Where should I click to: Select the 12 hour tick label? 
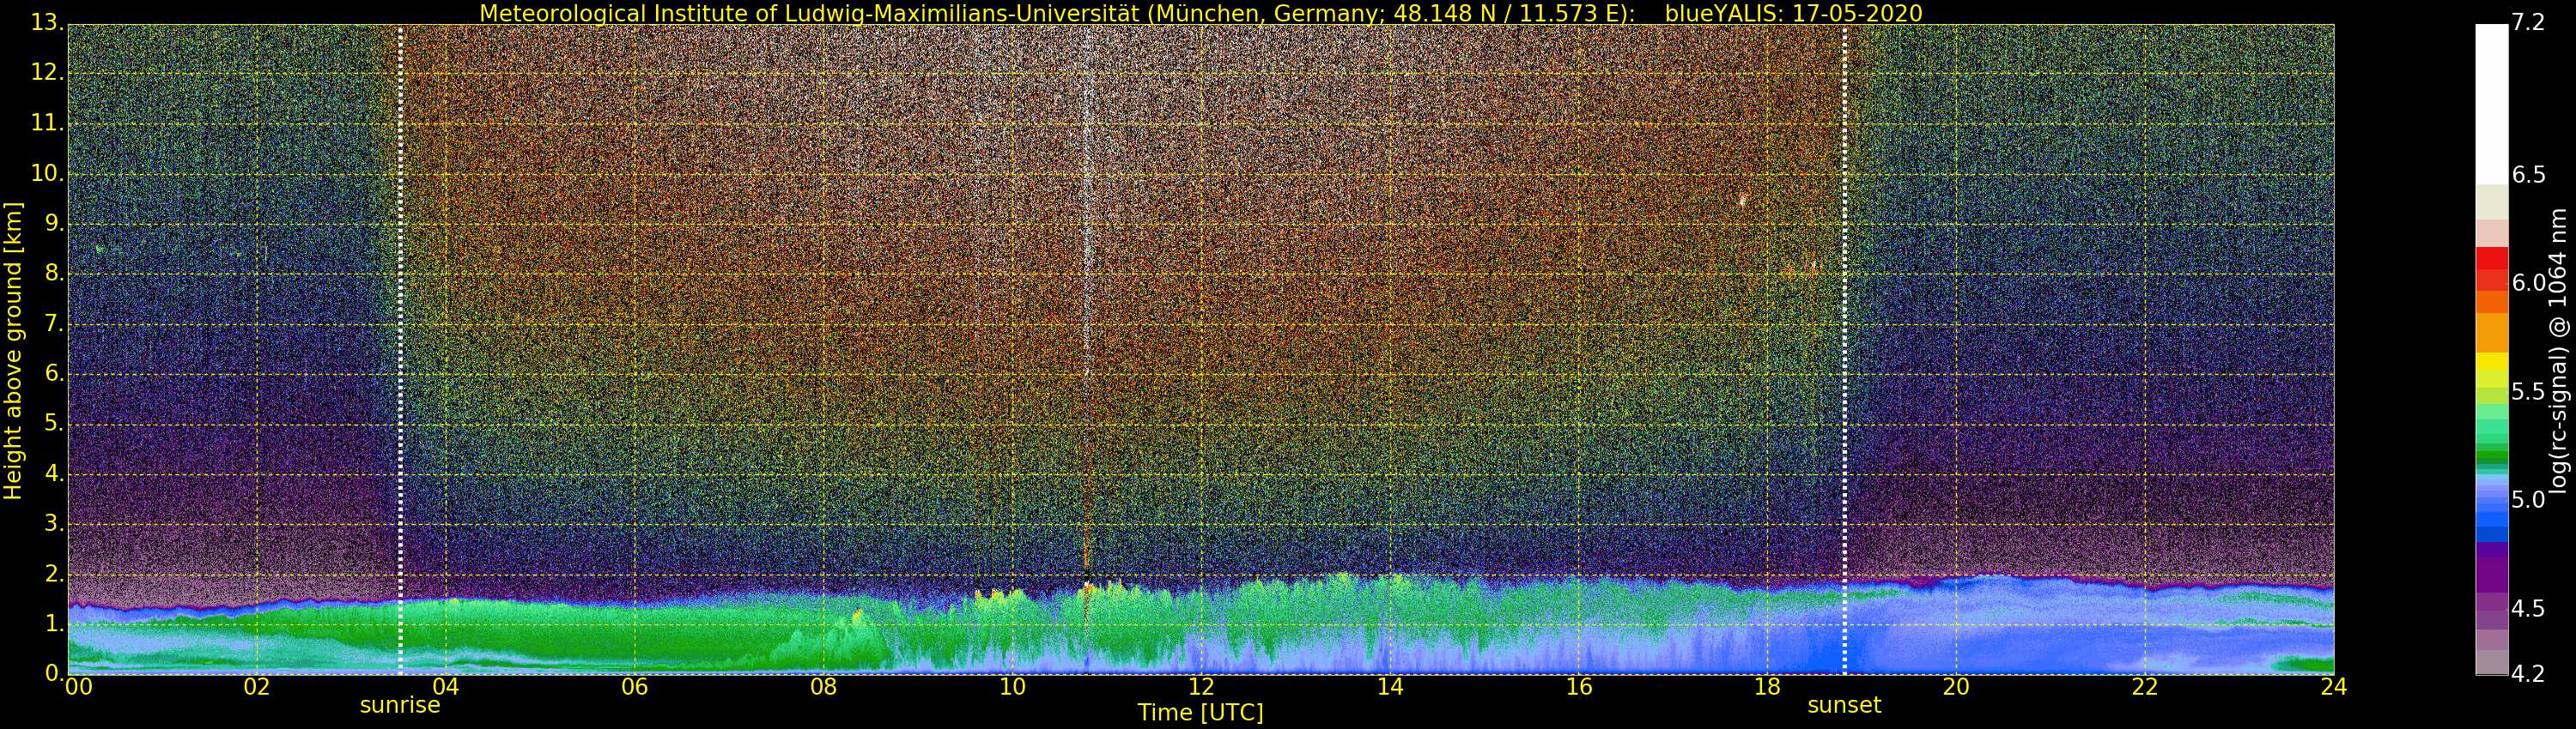(x=1201, y=686)
